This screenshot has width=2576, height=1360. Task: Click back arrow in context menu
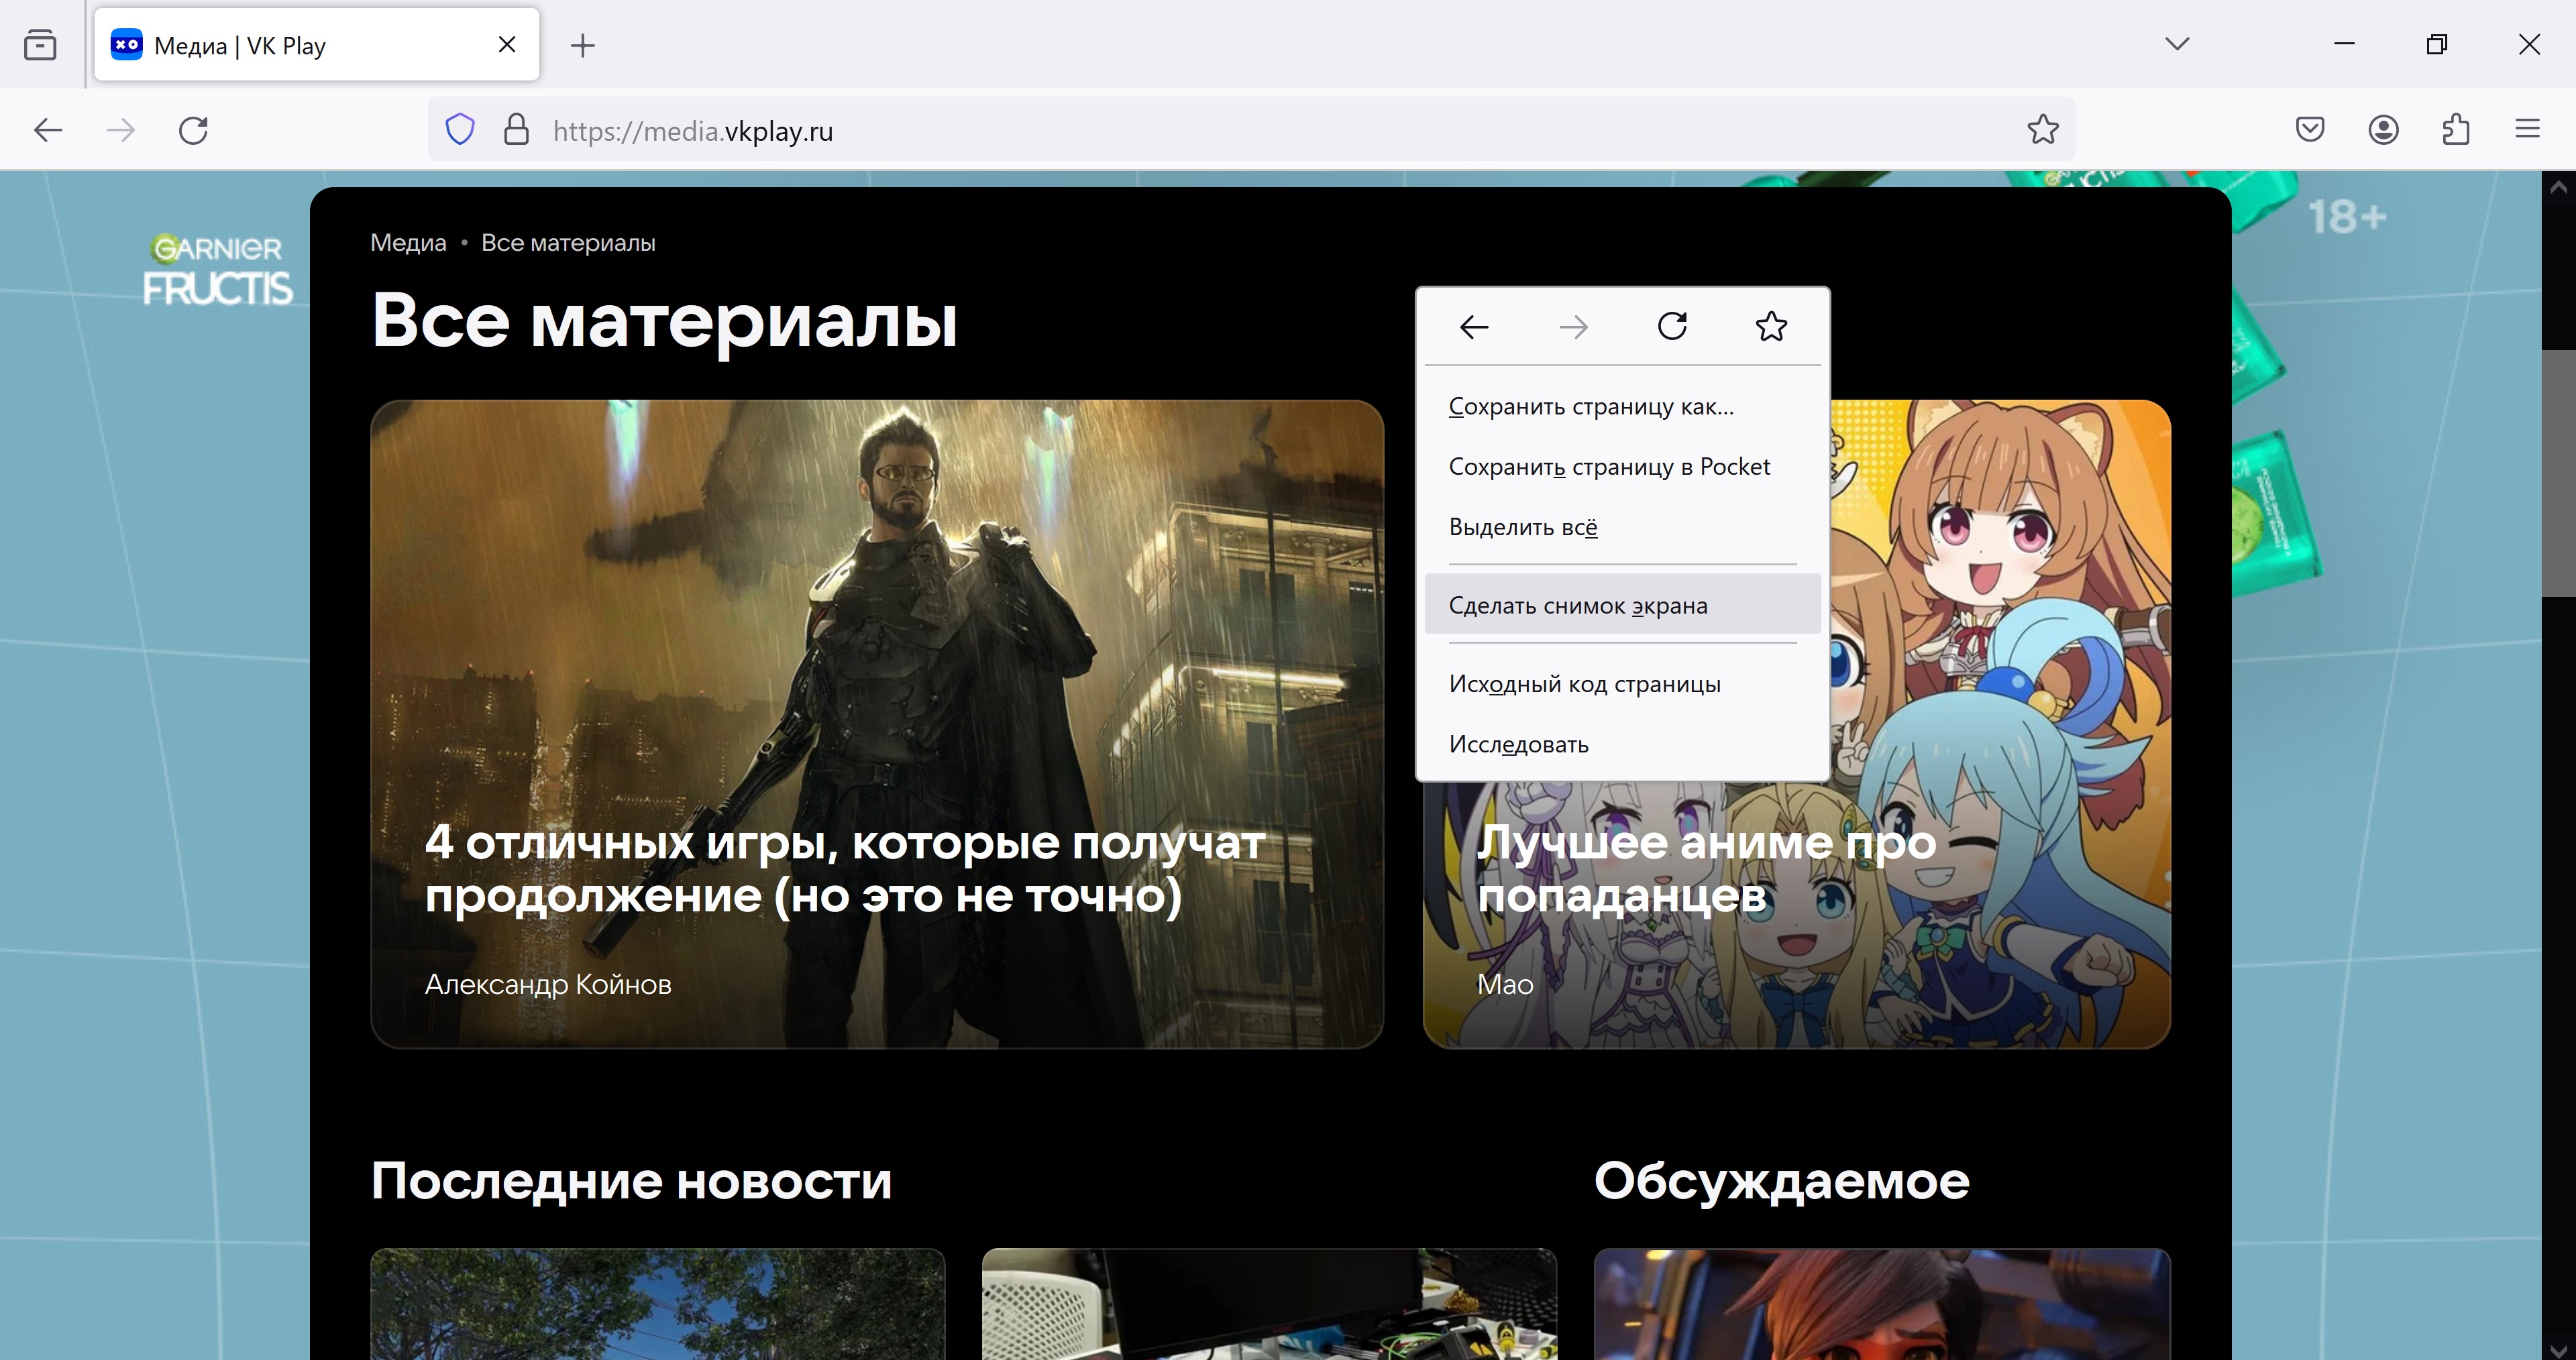[1474, 327]
